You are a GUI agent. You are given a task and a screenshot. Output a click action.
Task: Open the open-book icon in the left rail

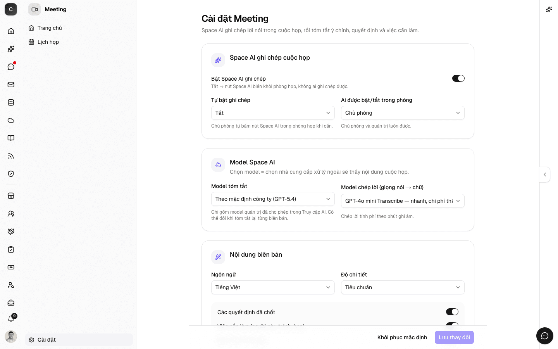click(x=11, y=138)
